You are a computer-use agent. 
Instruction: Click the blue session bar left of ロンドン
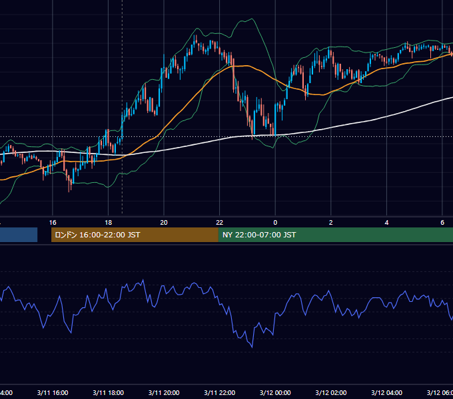[x=19, y=235]
